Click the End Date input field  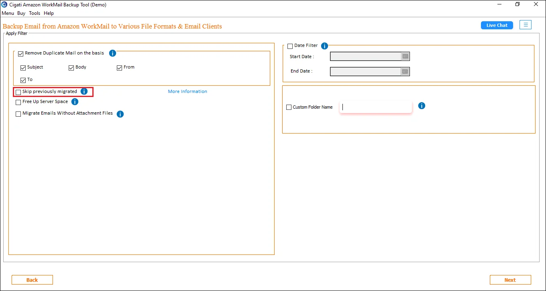(x=366, y=72)
